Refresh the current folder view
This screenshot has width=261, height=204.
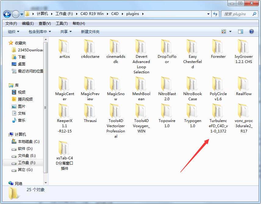click(x=216, y=14)
